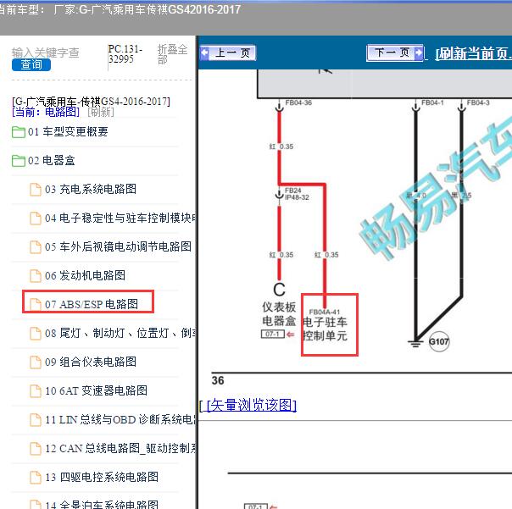Screen dimensions: 512x509
Task: Focus the 输入关键字查 keyword input field
Action: [x=46, y=53]
